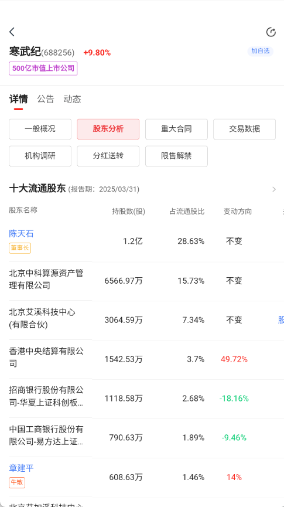Tap the back arrow icon
Screen dimensions: 284x507
(x=12, y=32)
